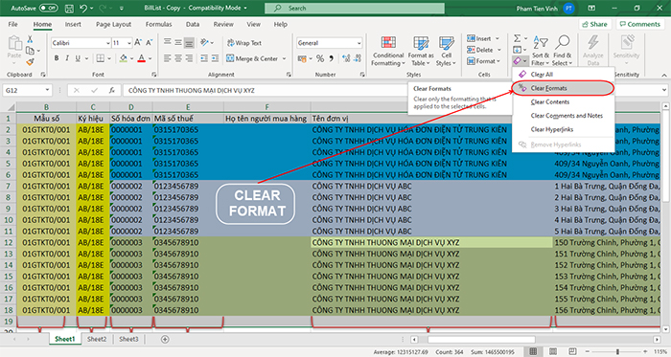Open the Data ribbon tab
Screen dimensions: 671x357
[192, 24]
